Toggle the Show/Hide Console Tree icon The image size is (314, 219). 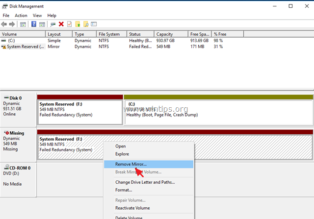tap(23, 24)
